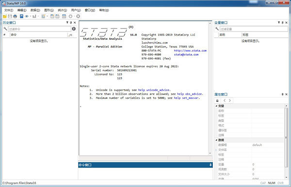Viewport: 291px width, 187px height.
Task: Open the help unicode_advice link
Action: [x=154, y=90]
